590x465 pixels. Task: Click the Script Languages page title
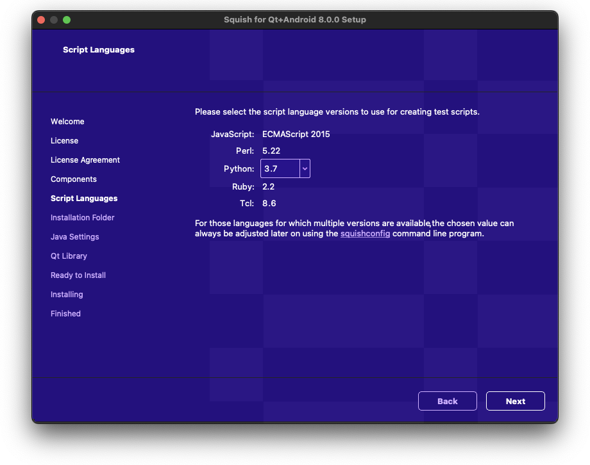pyautogui.click(x=98, y=49)
